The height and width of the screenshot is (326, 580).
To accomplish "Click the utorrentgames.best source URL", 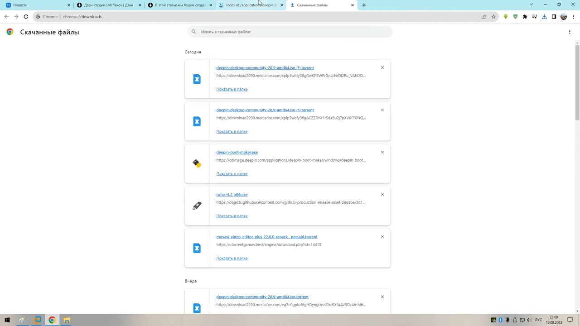I will 269,244.
